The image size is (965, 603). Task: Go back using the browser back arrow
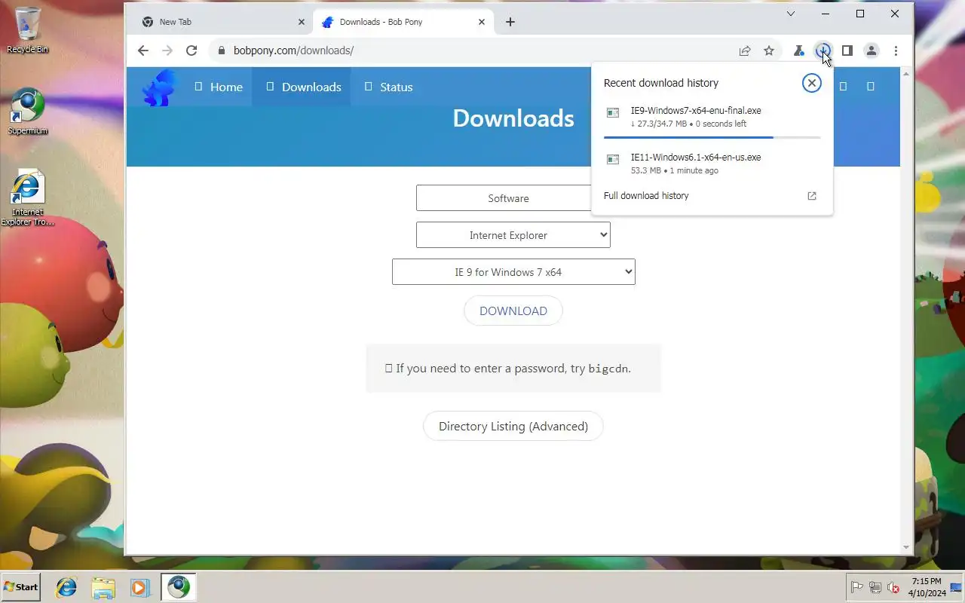click(143, 51)
